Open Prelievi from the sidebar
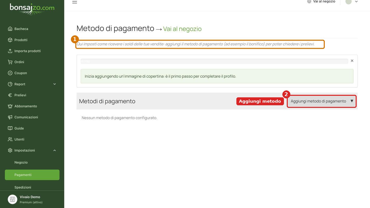The height and width of the screenshot is (208, 370). pyautogui.click(x=20, y=95)
